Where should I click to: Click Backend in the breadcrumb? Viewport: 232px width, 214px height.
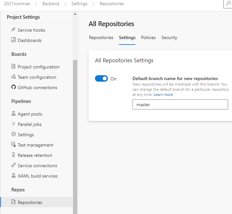(x=50, y=4)
